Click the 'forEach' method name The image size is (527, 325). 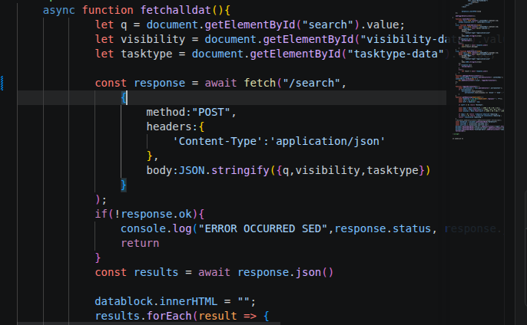[x=169, y=316]
